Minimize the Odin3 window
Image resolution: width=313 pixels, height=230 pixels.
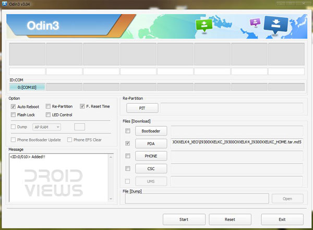(281, 4)
